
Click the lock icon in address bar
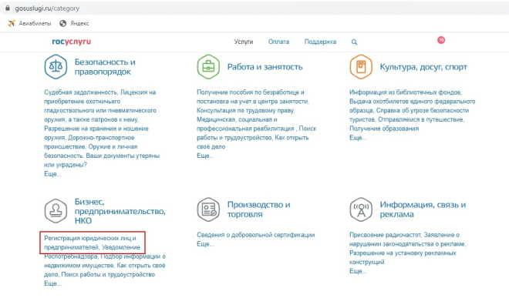[8, 8]
